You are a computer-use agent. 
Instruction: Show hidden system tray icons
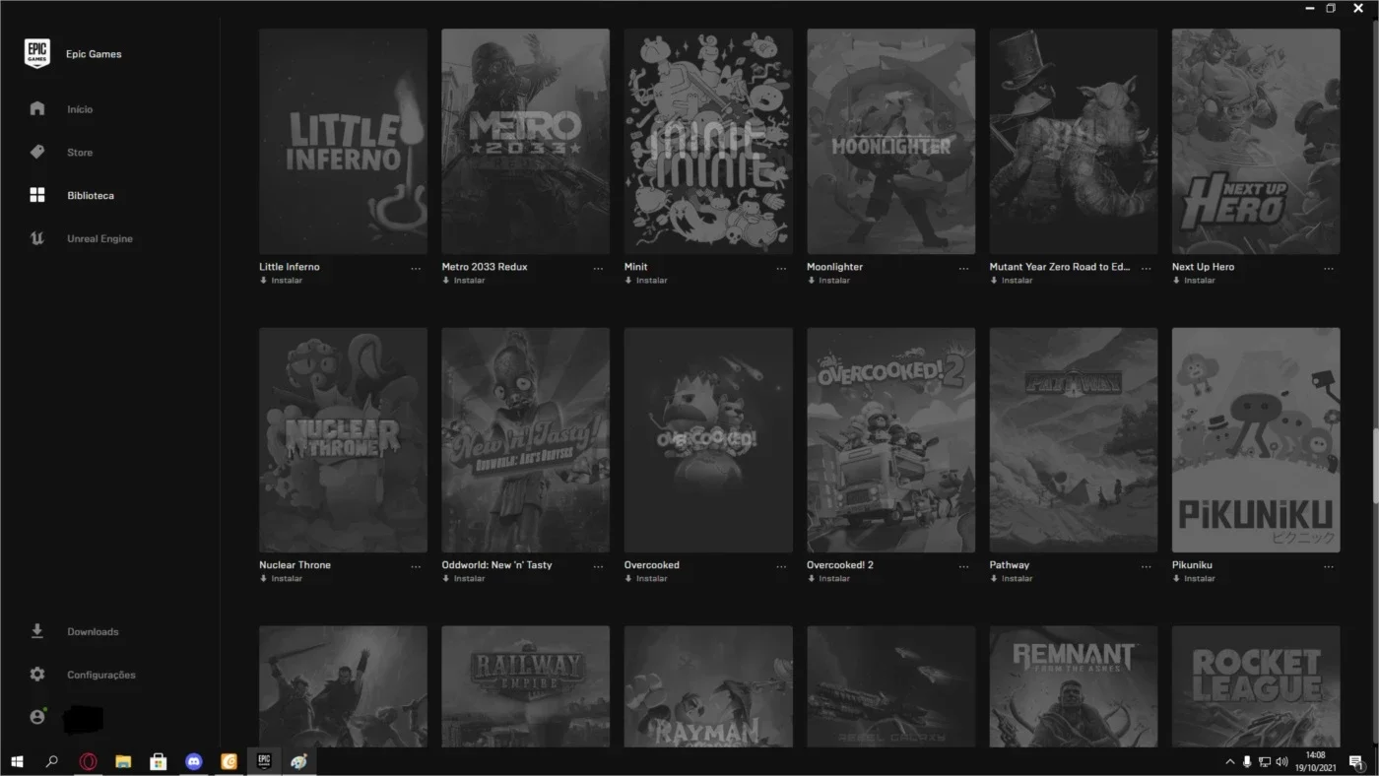pyautogui.click(x=1229, y=762)
